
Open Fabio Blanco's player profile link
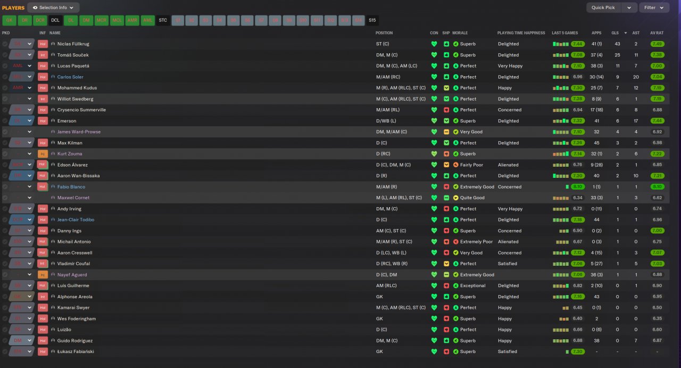pyautogui.click(x=71, y=187)
